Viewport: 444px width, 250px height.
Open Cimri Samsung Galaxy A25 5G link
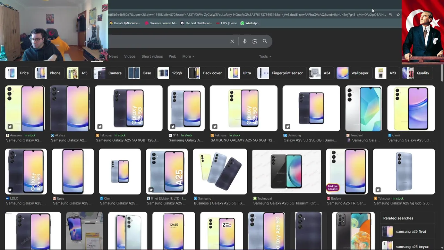point(411,140)
